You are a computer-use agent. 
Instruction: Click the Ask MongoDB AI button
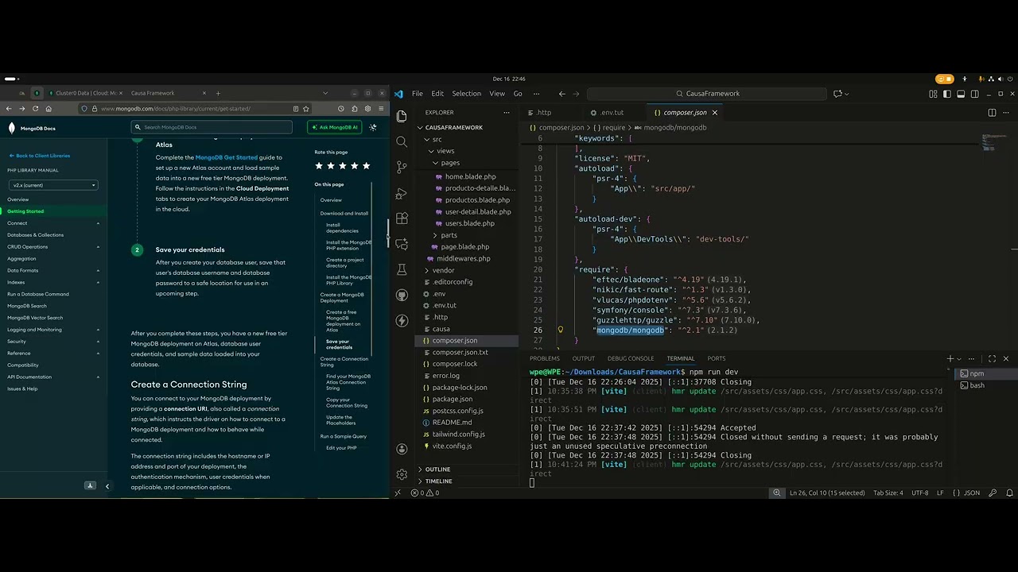[334, 127]
